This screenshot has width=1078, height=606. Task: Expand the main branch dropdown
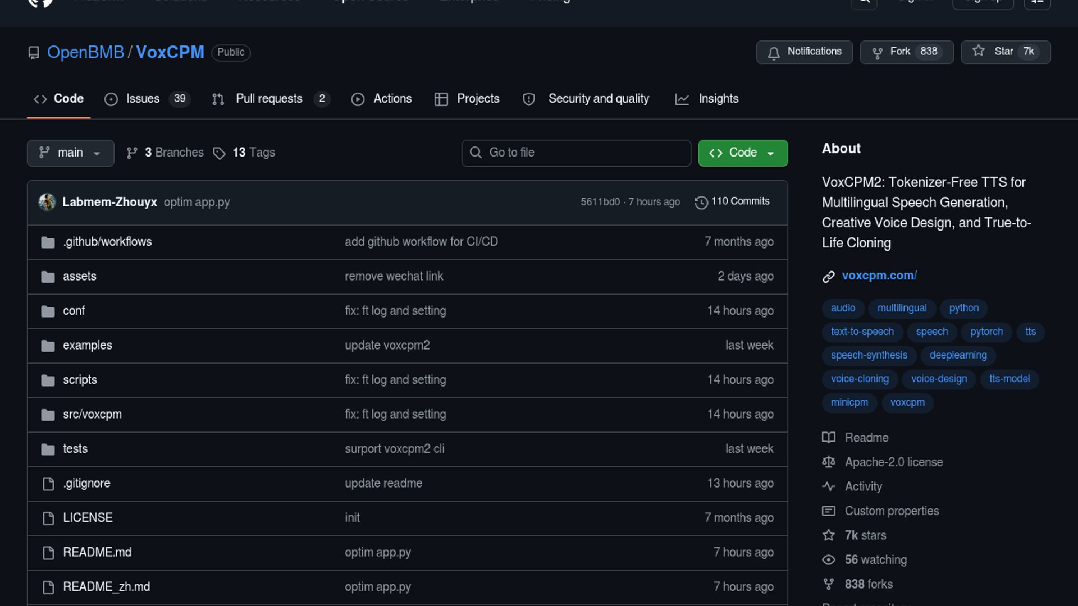(x=70, y=153)
